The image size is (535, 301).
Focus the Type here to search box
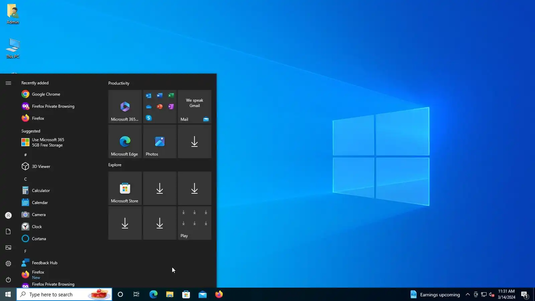pos(64,294)
